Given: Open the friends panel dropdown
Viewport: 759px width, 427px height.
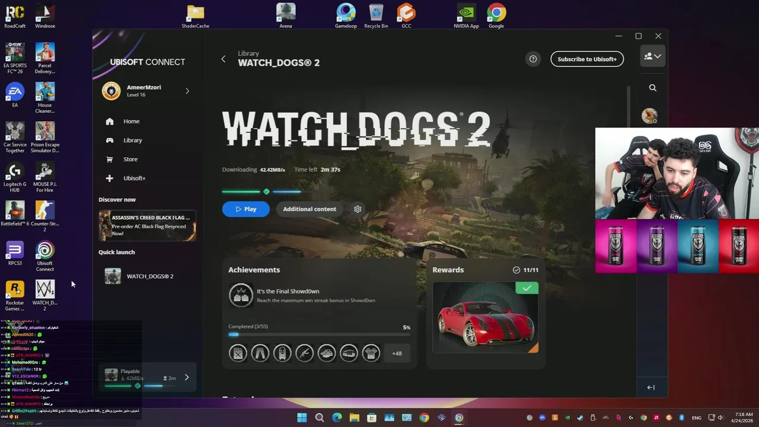Looking at the screenshot, I should point(652,56).
